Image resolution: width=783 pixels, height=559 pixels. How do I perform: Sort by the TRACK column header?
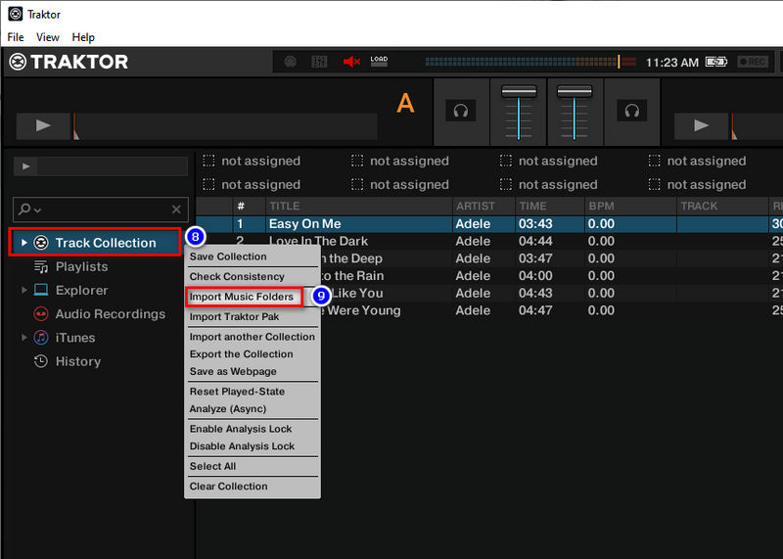(x=722, y=206)
